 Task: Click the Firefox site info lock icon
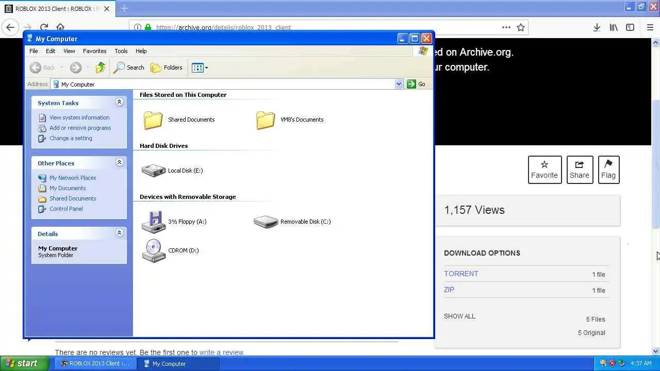click(148, 27)
